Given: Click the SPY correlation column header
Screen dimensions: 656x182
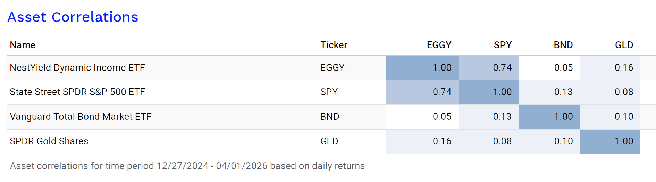Looking at the screenshot, I should (502, 45).
